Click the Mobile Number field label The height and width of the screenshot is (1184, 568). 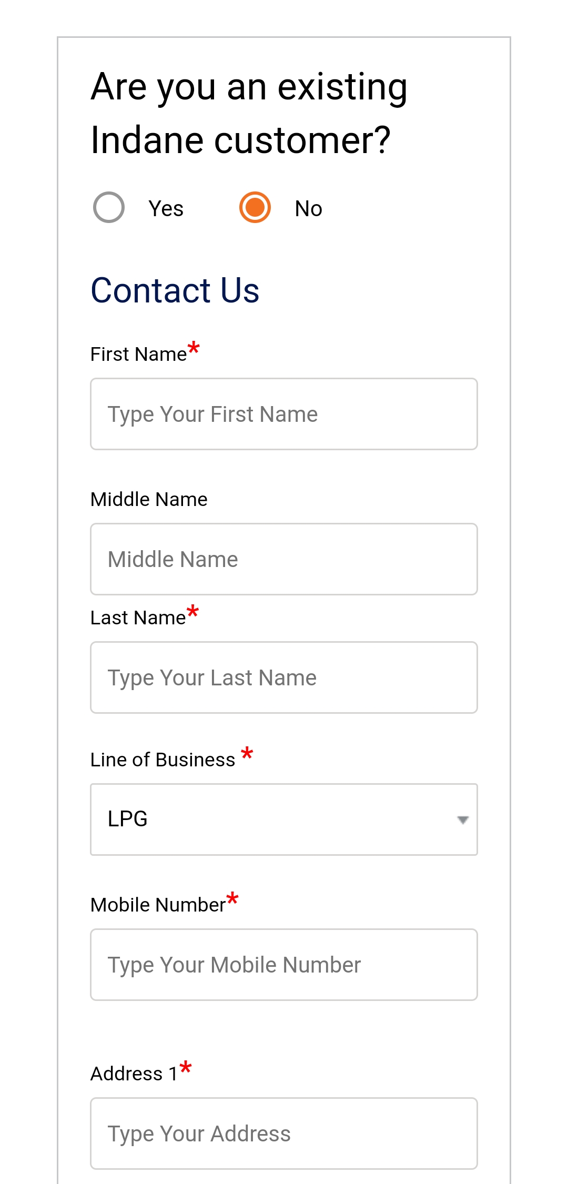pyautogui.click(x=158, y=905)
